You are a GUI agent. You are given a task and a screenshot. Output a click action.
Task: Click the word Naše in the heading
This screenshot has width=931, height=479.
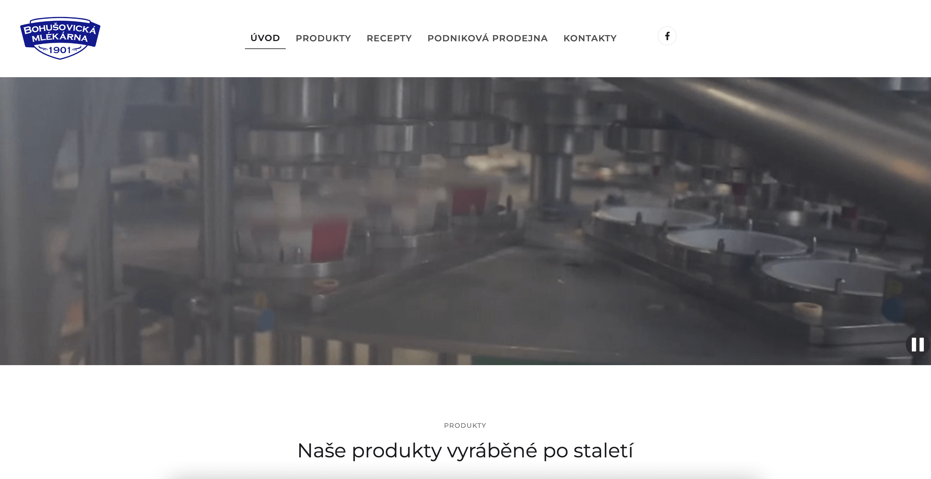click(322, 451)
